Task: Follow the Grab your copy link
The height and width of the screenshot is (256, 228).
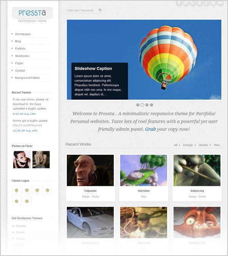Action: pos(150,129)
